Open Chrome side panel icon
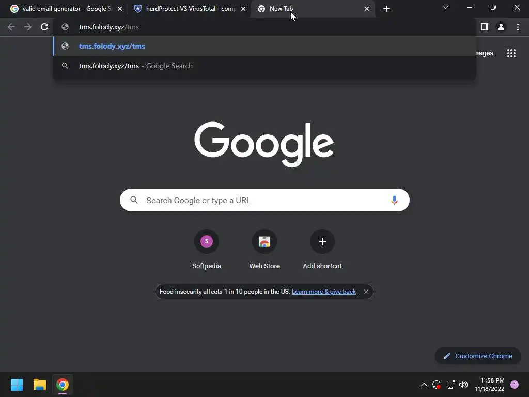 485,27
